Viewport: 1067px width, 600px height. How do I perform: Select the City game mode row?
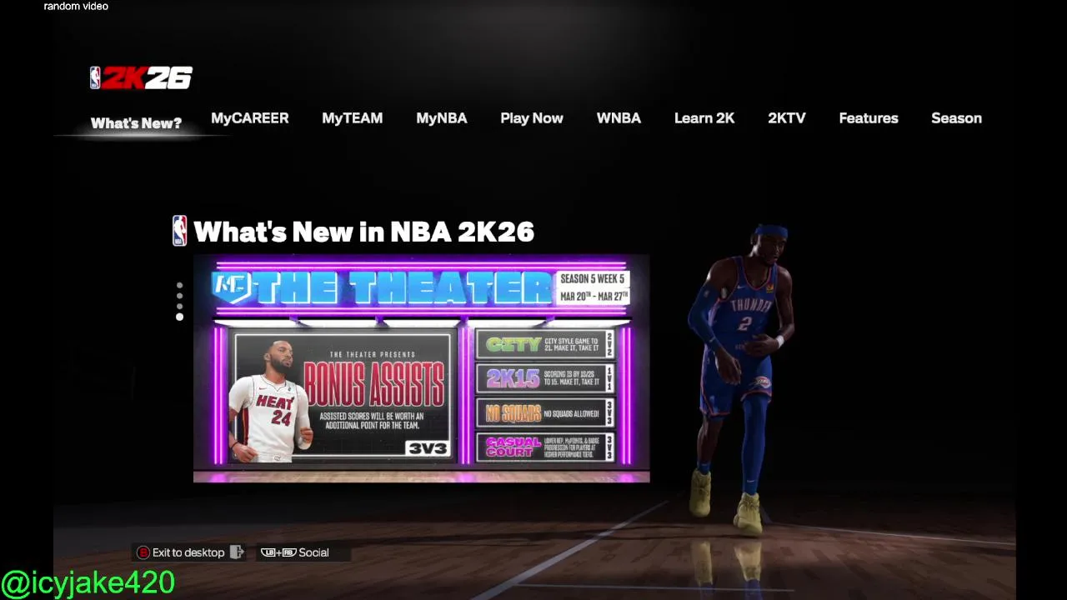pyautogui.click(x=546, y=344)
